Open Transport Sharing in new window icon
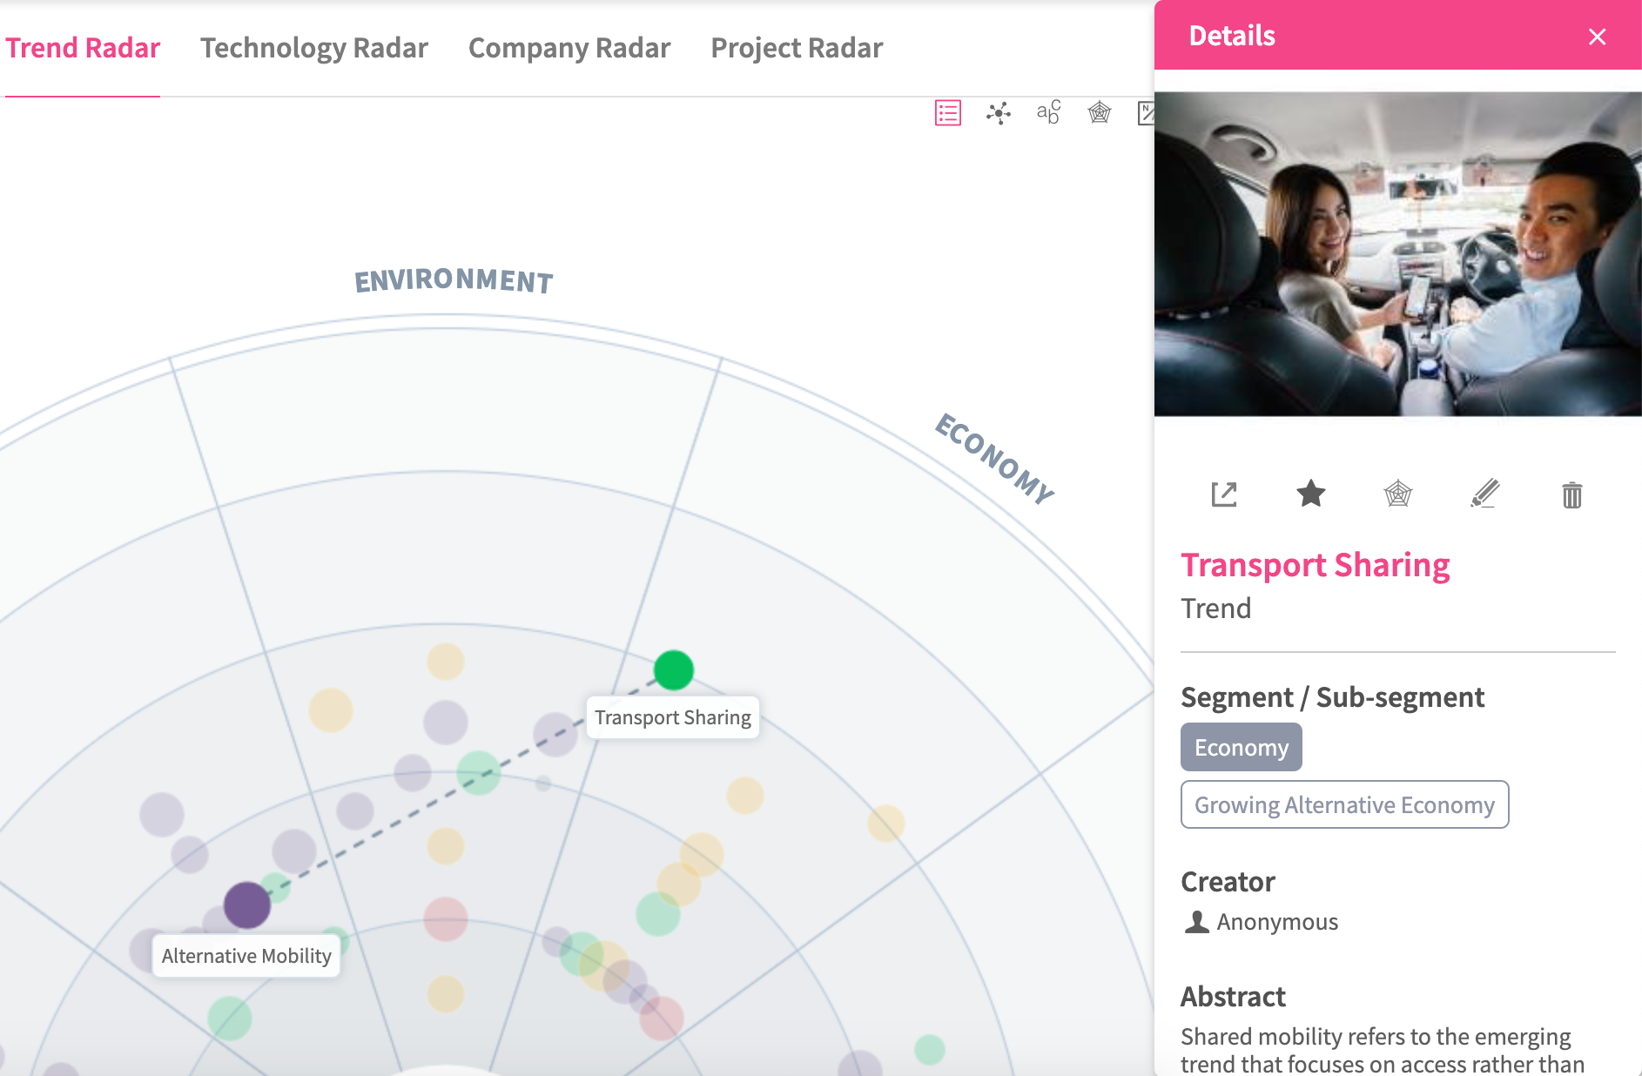The height and width of the screenshot is (1076, 1642). (x=1223, y=494)
